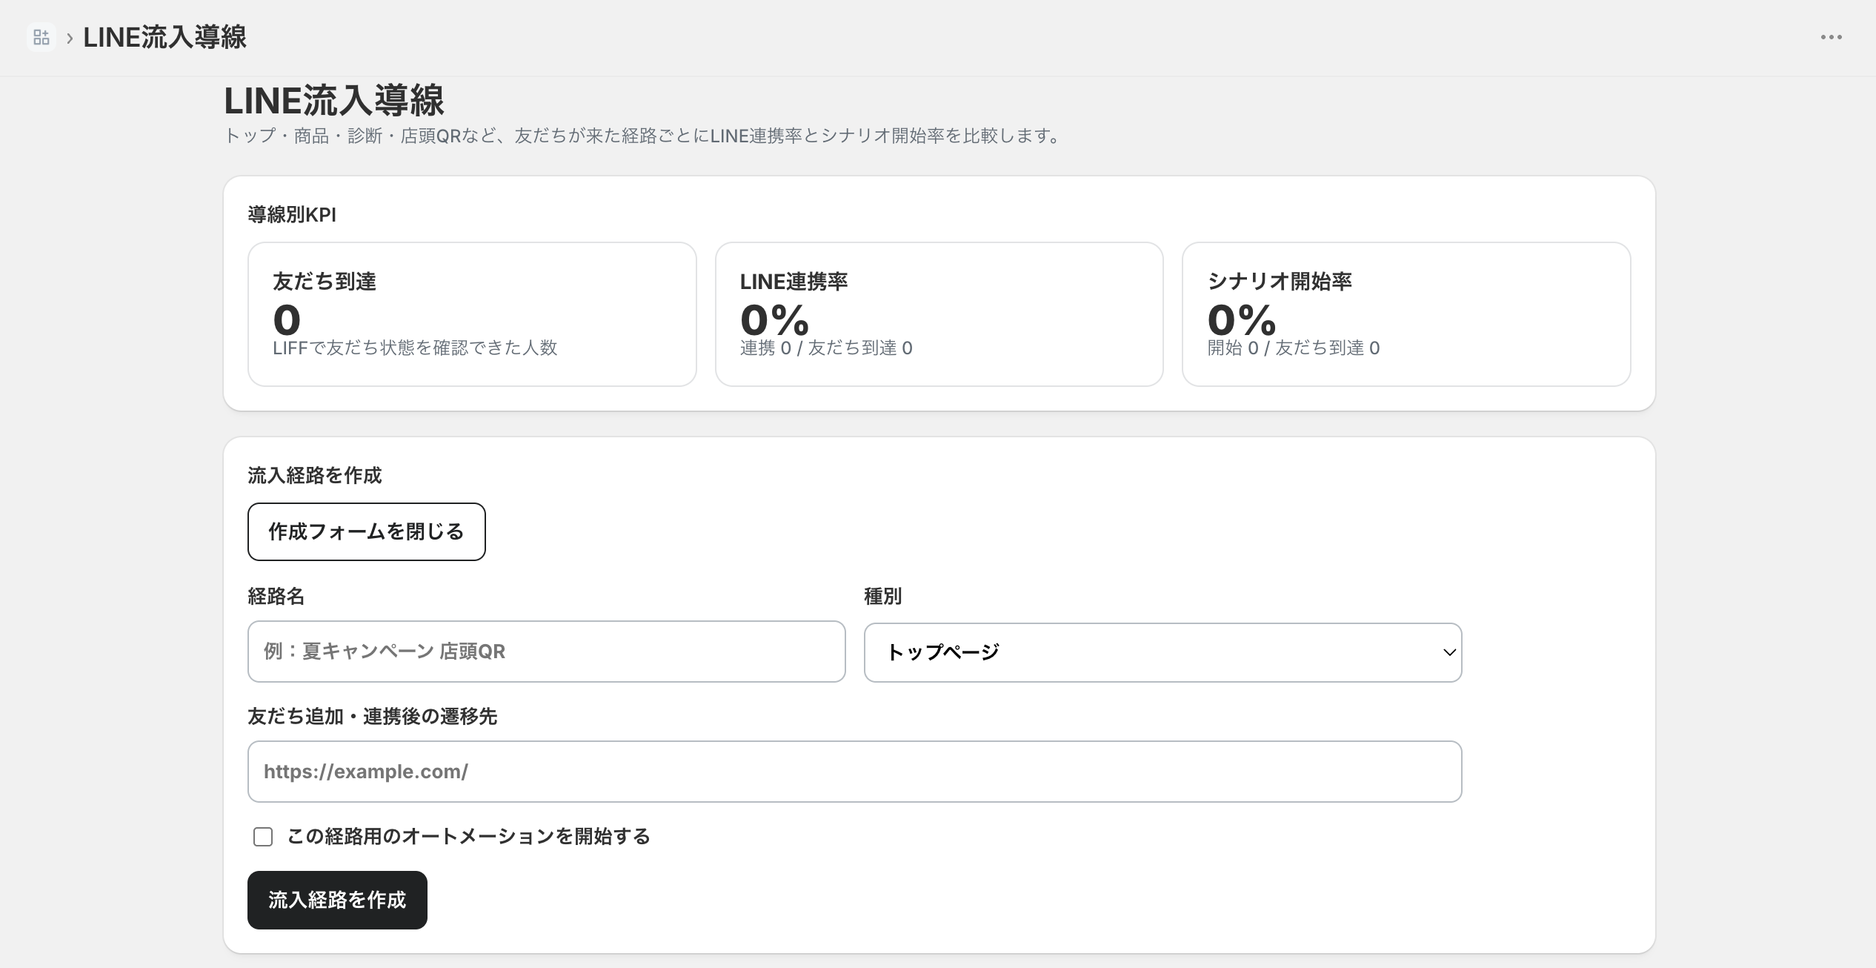This screenshot has height=968, width=1876.
Task: Click the オートメーションを開始する checkbox label text
Action: [468, 837]
